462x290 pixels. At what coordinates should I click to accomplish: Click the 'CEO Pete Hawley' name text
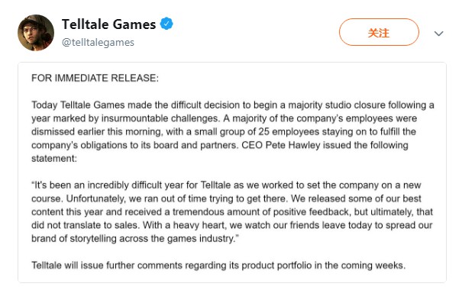[x=281, y=145]
